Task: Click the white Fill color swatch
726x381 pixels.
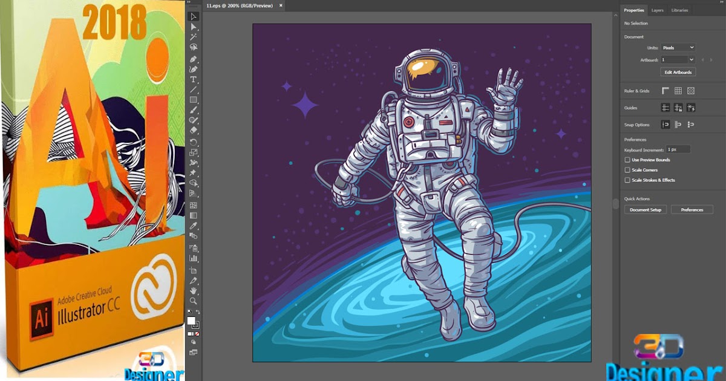Action: click(191, 321)
